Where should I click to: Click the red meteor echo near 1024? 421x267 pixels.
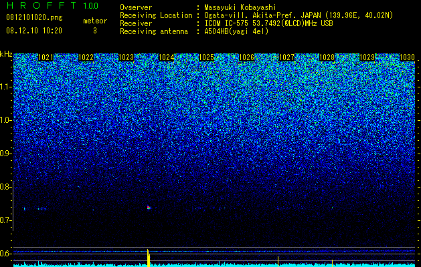149,208
